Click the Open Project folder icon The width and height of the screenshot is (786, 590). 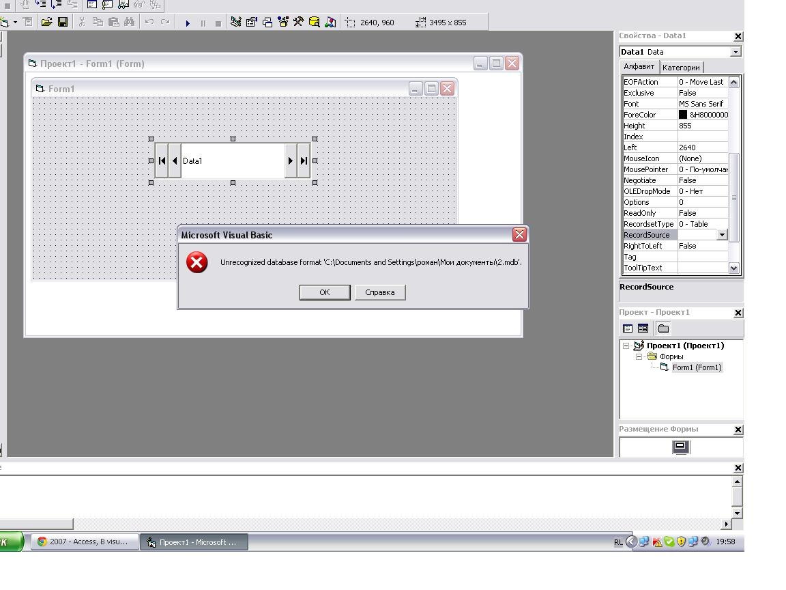[46, 22]
